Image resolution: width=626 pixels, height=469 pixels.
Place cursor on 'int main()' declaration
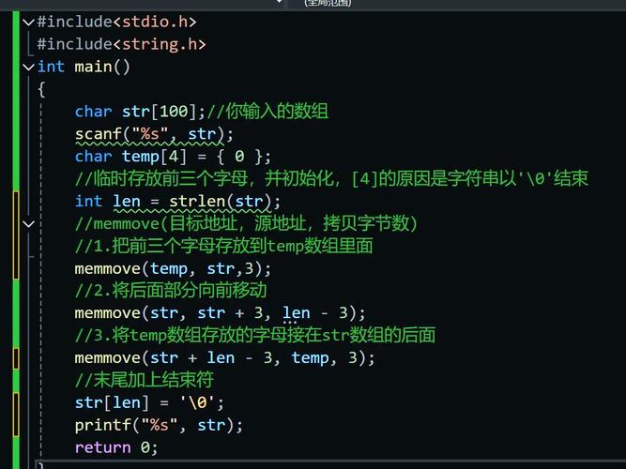(84, 67)
